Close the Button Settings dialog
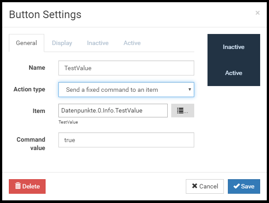 pos(257,13)
